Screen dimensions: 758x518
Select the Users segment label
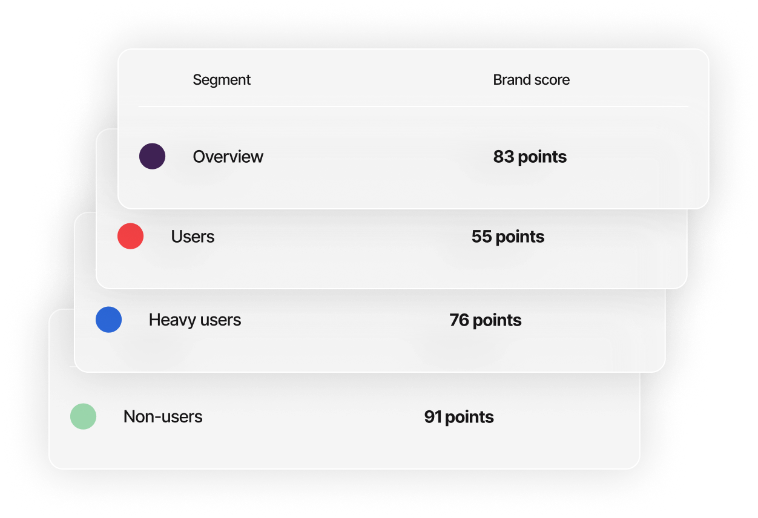pos(193,237)
